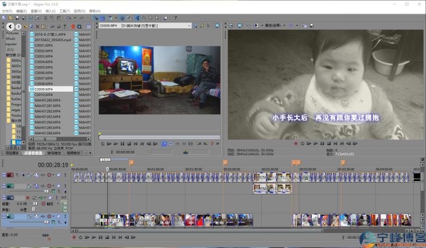Adjust track 4 volume slider
The image size is (426, 248).
[x=34, y=203]
